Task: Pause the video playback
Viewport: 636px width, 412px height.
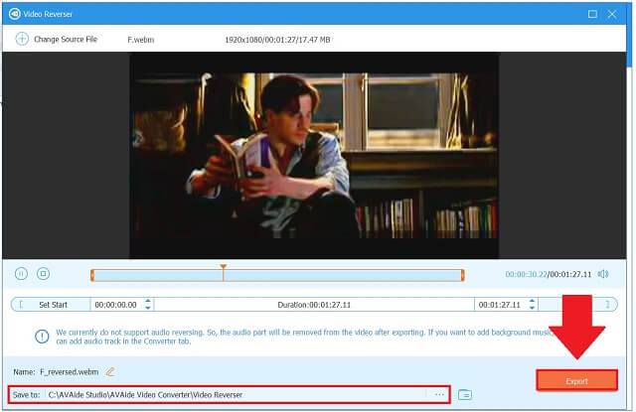Action: [21, 274]
